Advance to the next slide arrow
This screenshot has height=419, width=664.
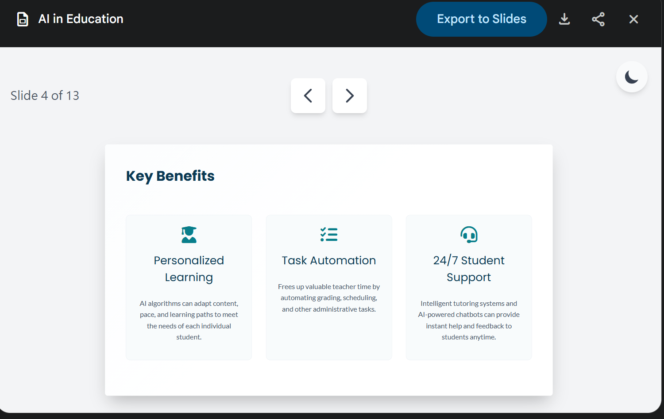tap(350, 95)
